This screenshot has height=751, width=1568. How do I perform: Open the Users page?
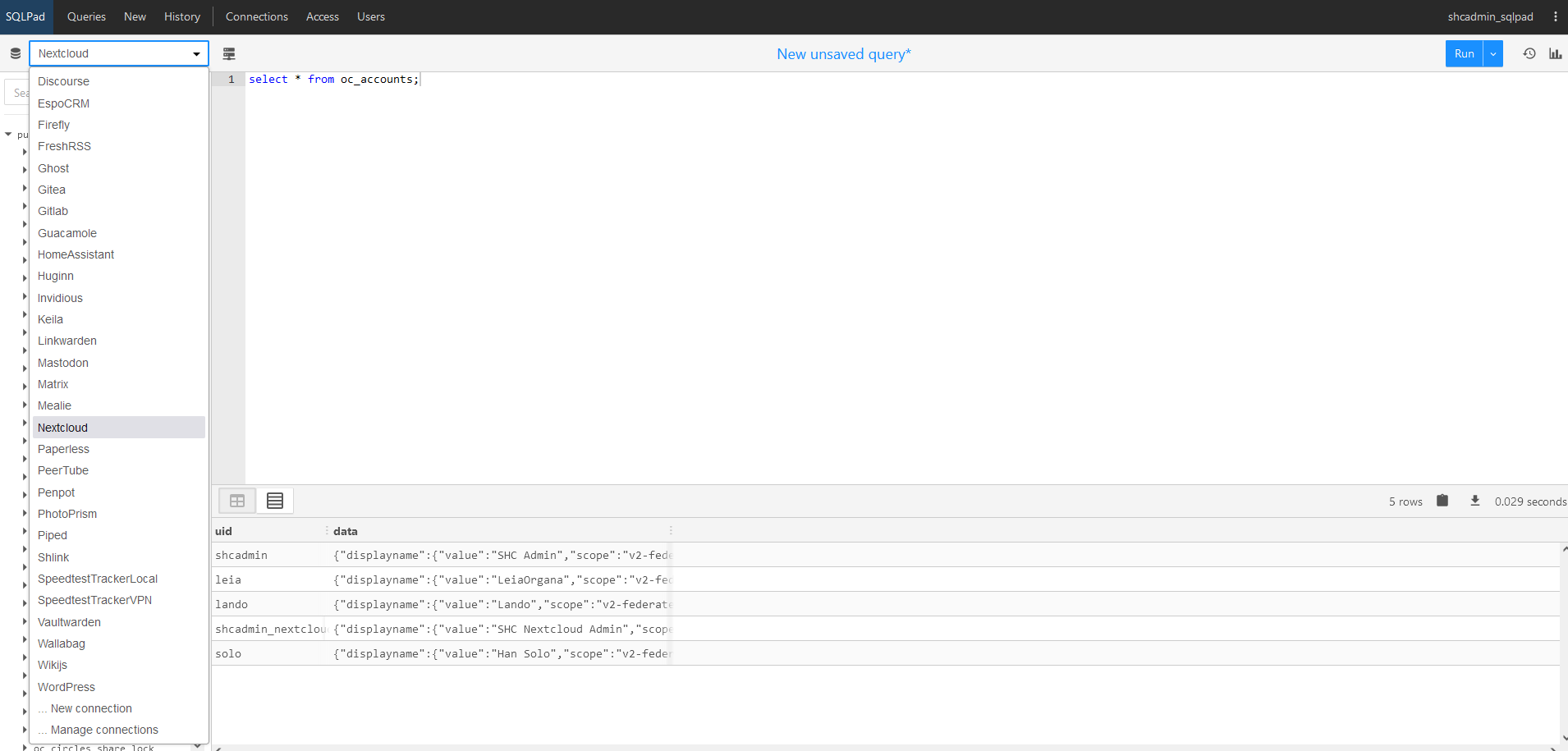pyautogui.click(x=371, y=16)
